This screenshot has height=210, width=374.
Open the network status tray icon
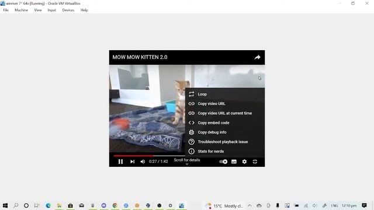(x=306, y=206)
